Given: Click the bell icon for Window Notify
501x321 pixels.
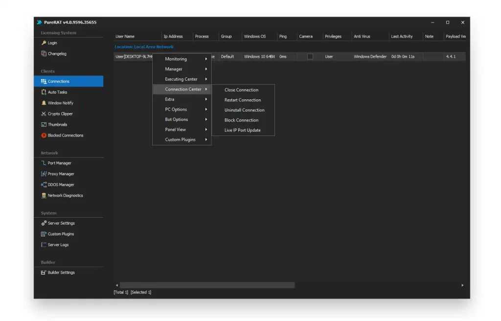Looking at the screenshot, I should pos(44,103).
